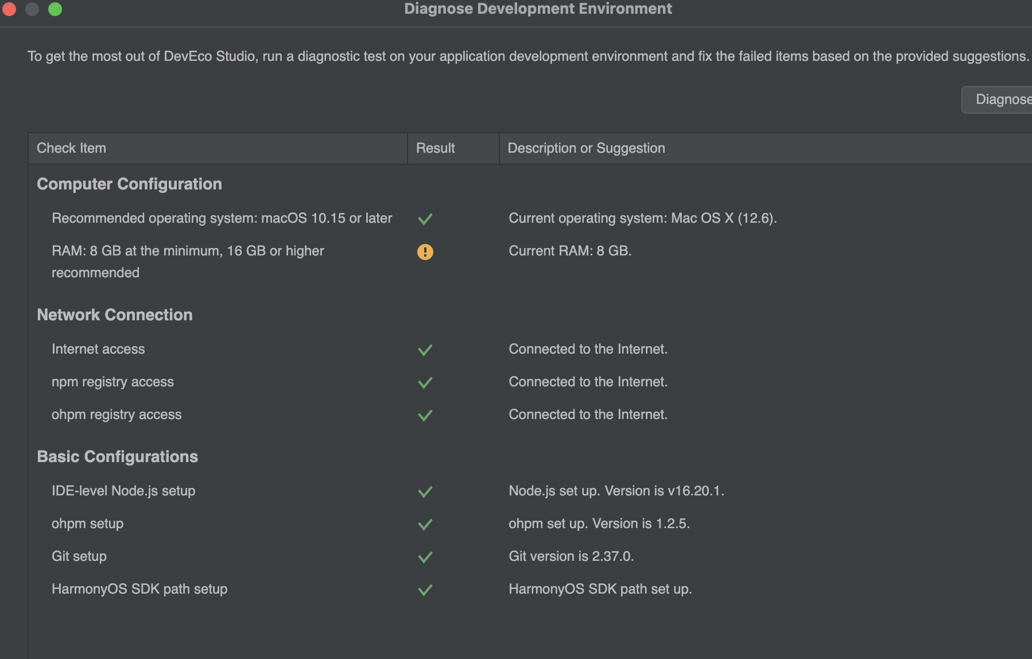The width and height of the screenshot is (1032, 659).
Task: Select the Basic Configurations section heading
Action: pos(117,456)
